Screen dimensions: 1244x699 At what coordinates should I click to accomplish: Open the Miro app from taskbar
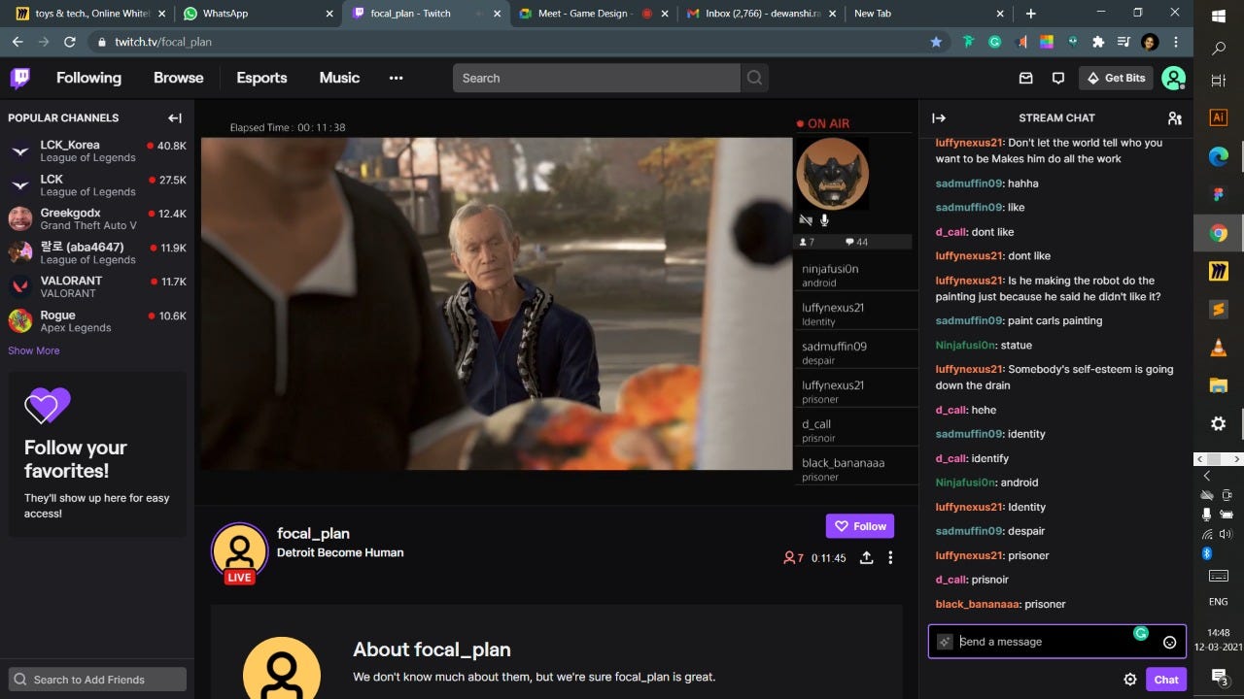(x=1219, y=271)
